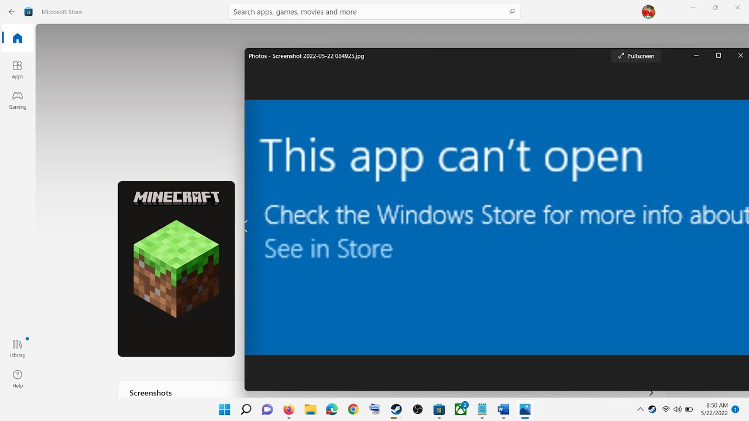Go to previous photo with left arrow
749x421 pixels.
point(246,227)
